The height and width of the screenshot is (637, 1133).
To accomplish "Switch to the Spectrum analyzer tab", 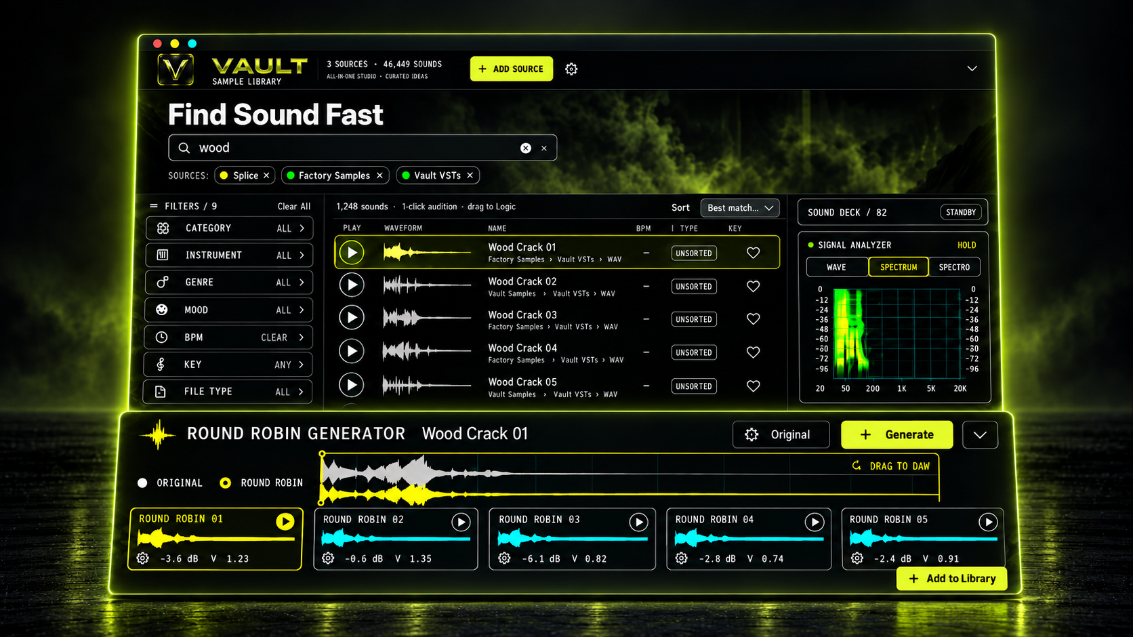I will pos(899,267).
